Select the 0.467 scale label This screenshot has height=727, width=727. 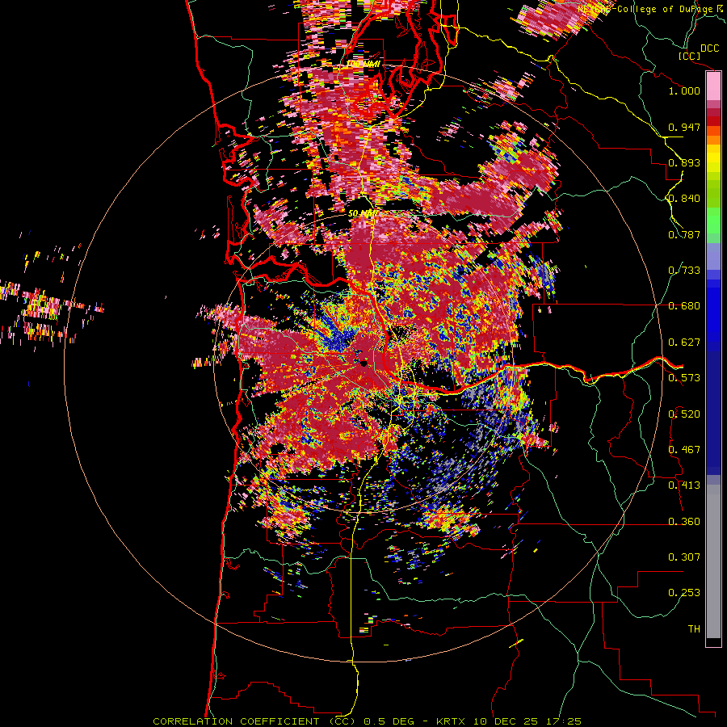click(684, 450)
